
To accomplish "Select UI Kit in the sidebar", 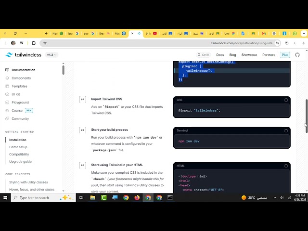I will 13,94.
